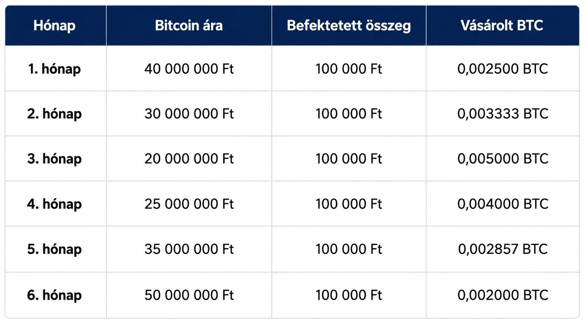This screenshot has width=586, height=329.
Task: Select the 4. hónap row label
Action: [x=54, y=204]
